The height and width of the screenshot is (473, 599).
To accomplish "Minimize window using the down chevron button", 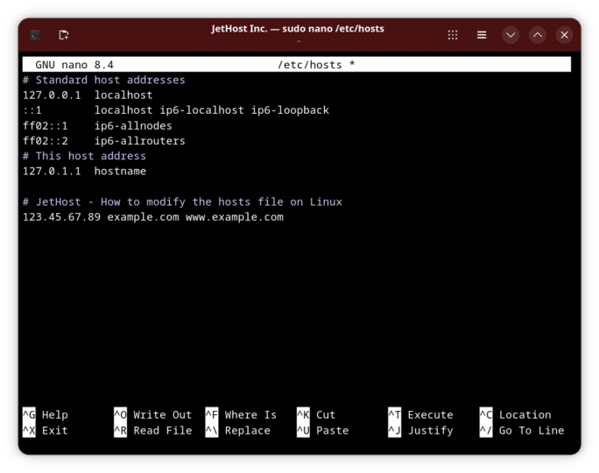I will (x=511, y=35).
